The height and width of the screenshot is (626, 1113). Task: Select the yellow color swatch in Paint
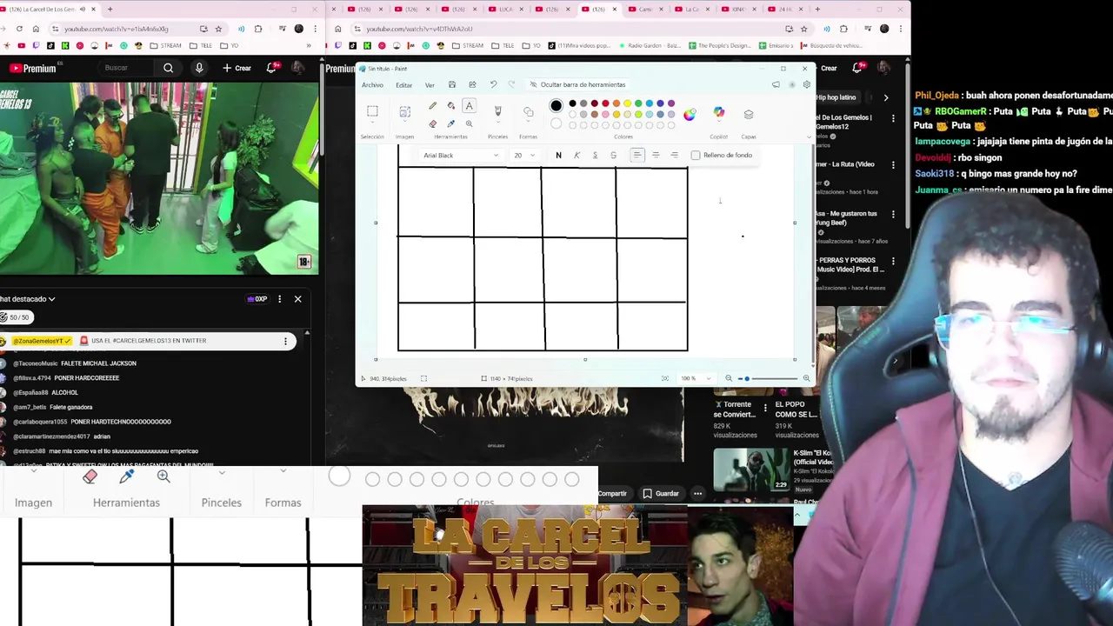(628, 103)
